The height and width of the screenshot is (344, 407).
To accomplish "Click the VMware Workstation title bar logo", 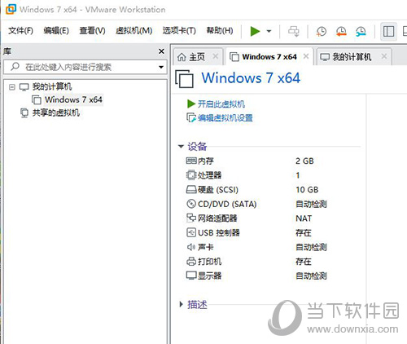I will (11, 9).
